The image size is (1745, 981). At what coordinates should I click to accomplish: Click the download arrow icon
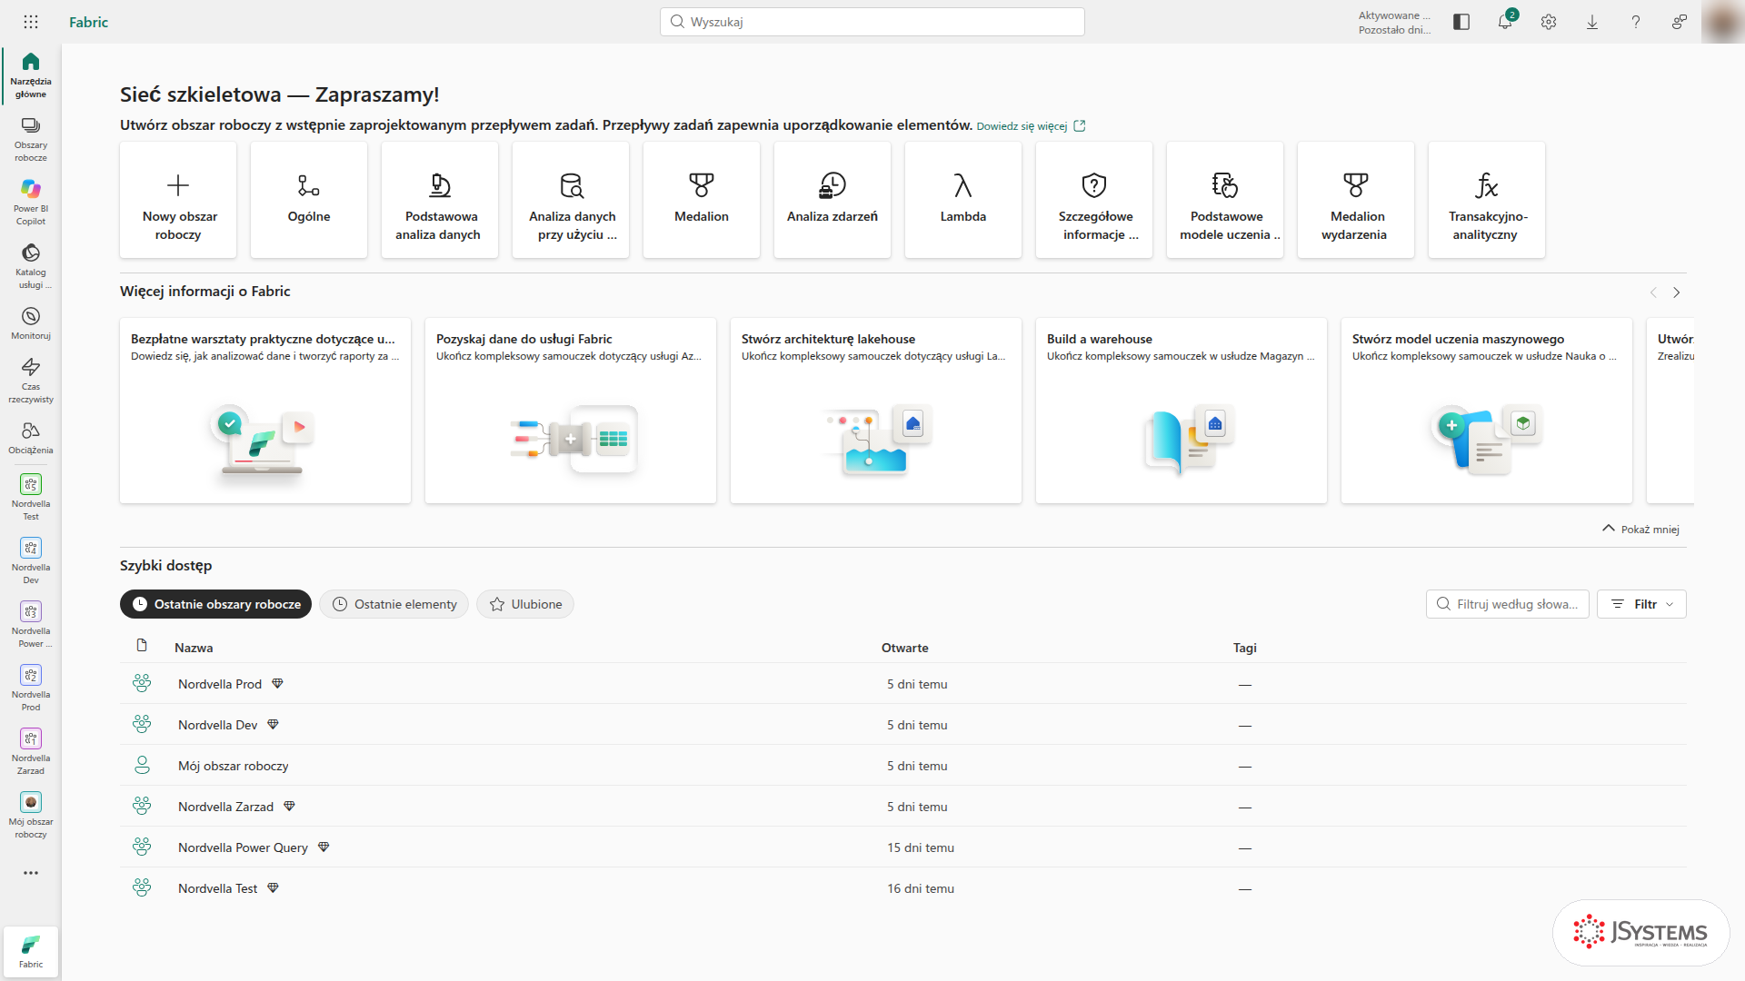tap(1592, 22)
